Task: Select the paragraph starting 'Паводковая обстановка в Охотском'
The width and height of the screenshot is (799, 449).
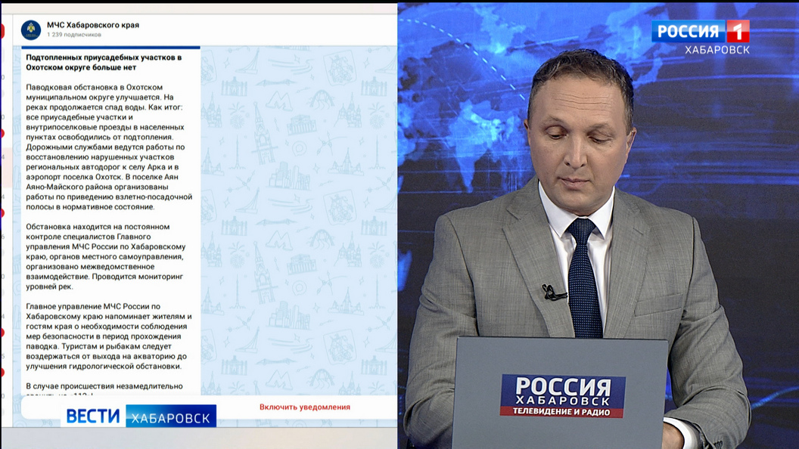Action: [109, 147]
